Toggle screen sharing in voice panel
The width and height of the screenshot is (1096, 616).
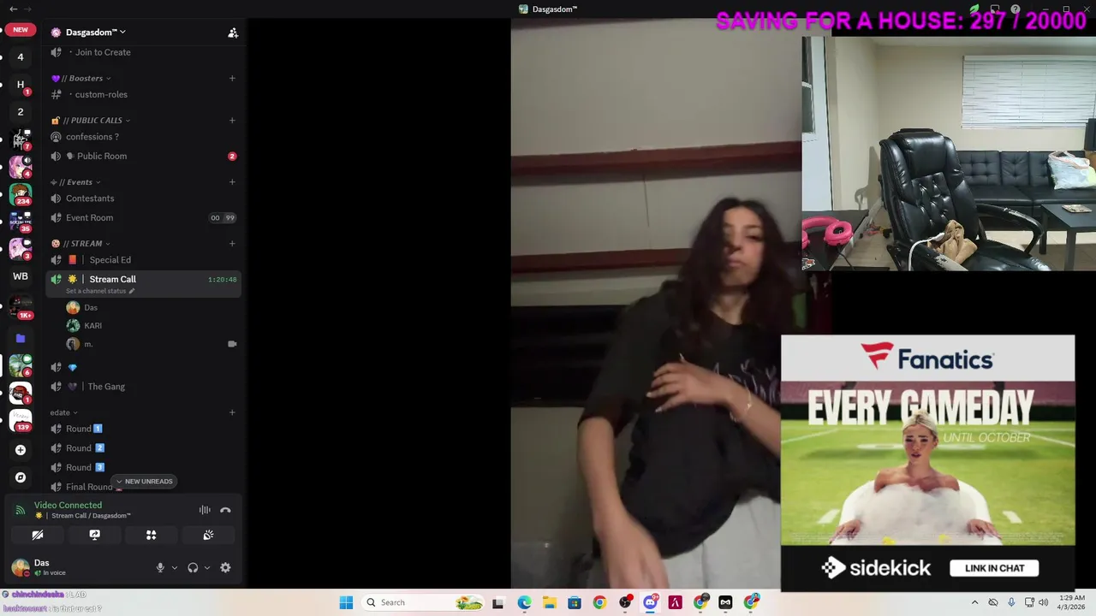(x=94, y=535)
